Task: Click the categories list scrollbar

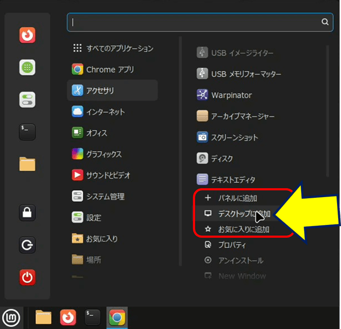Action: [180, 151]
